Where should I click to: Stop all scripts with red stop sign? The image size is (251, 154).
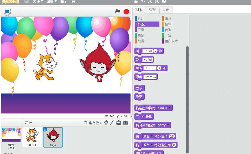point(126,12)
